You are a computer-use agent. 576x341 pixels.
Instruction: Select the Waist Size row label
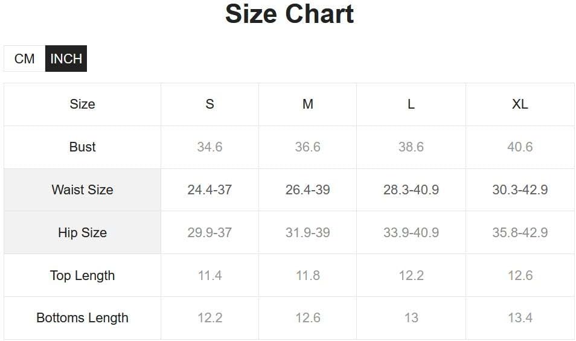[x=83, y=190]
